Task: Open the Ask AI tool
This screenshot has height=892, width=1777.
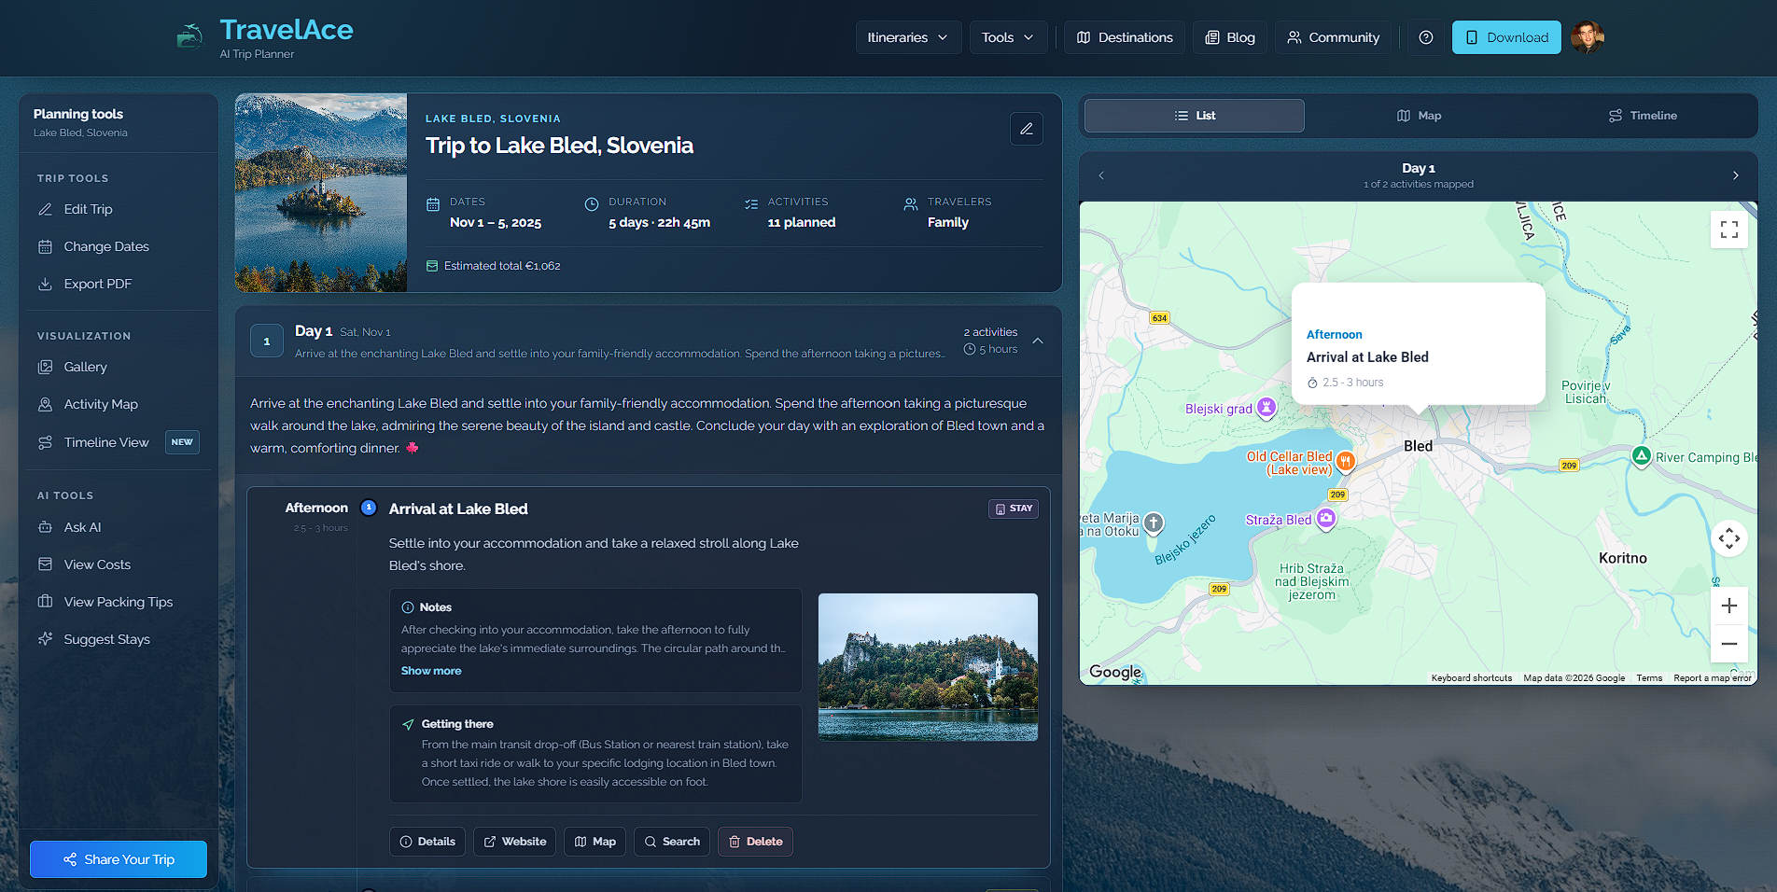Action: (x=119, y=527)
